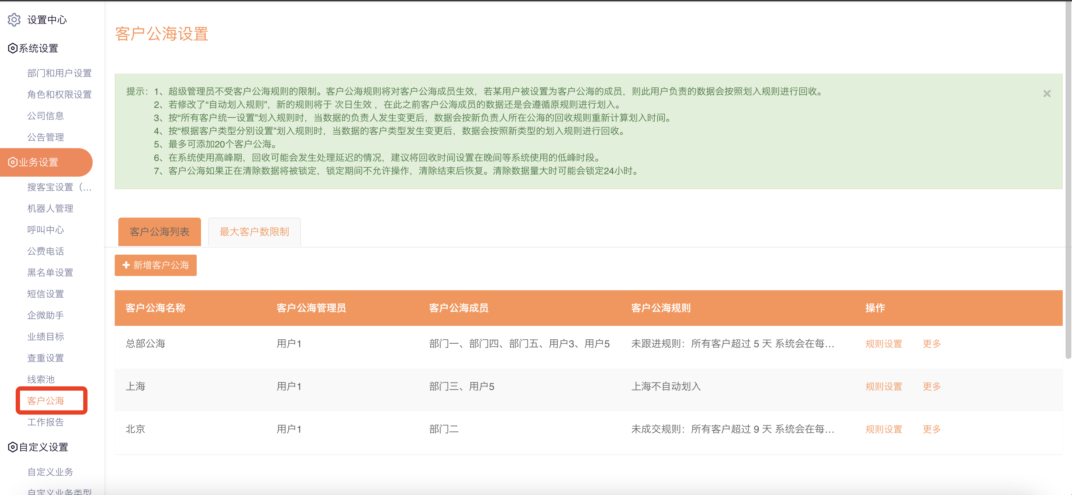Open 角色和权限设置 menu item
The width and height of the screenshot is (1072, 495).
pos(59,94)
